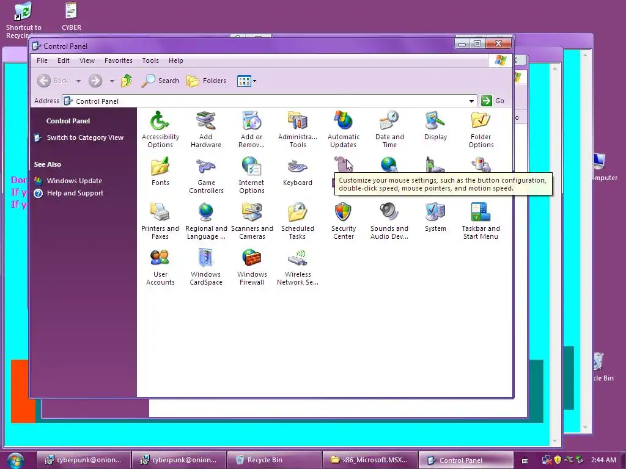The width and height of the screenshot is (626, 469).
Task: Open the Fonts folder
Action: coord(160,172)
